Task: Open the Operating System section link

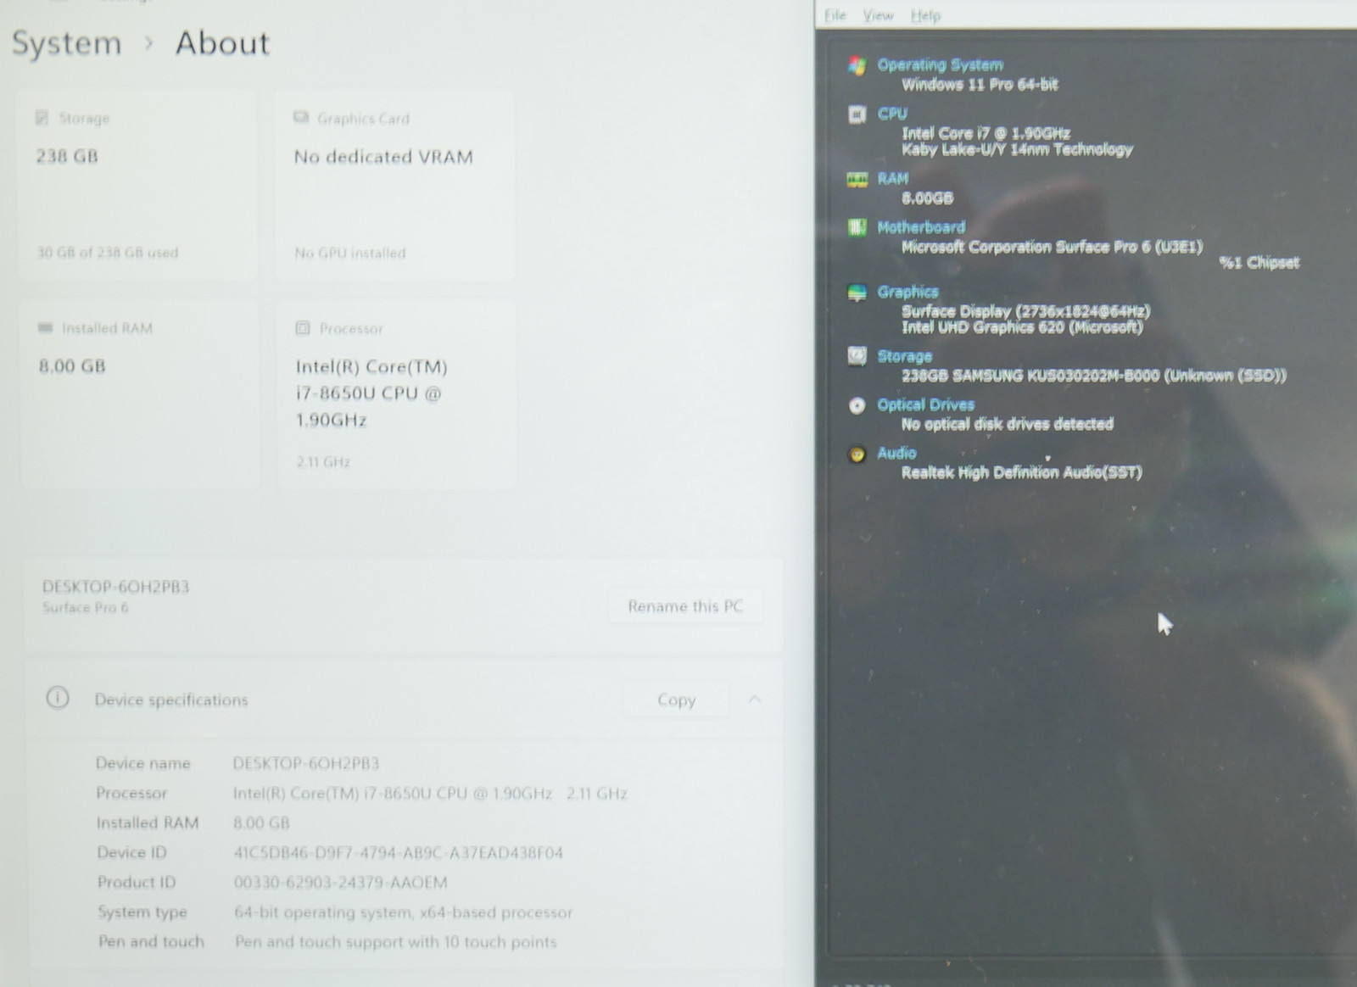Action: coord(940,64)
